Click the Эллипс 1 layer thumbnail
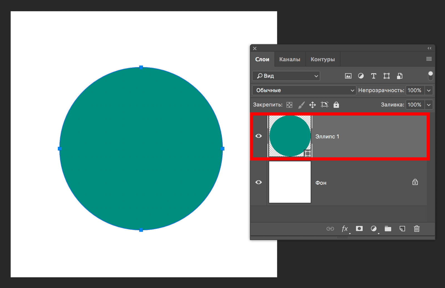Screen dimensions: 445x288 [x=290, y=136]
